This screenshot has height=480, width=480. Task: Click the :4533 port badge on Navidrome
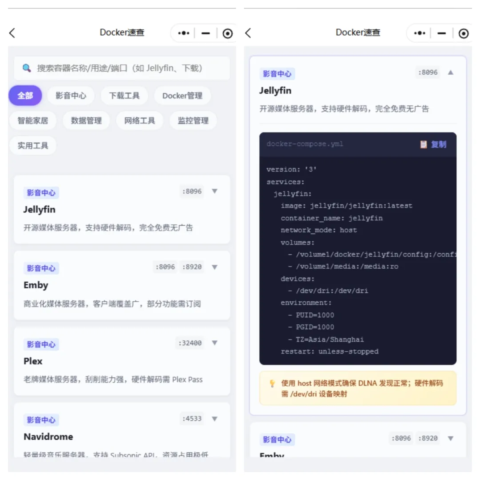click(192, 419)
